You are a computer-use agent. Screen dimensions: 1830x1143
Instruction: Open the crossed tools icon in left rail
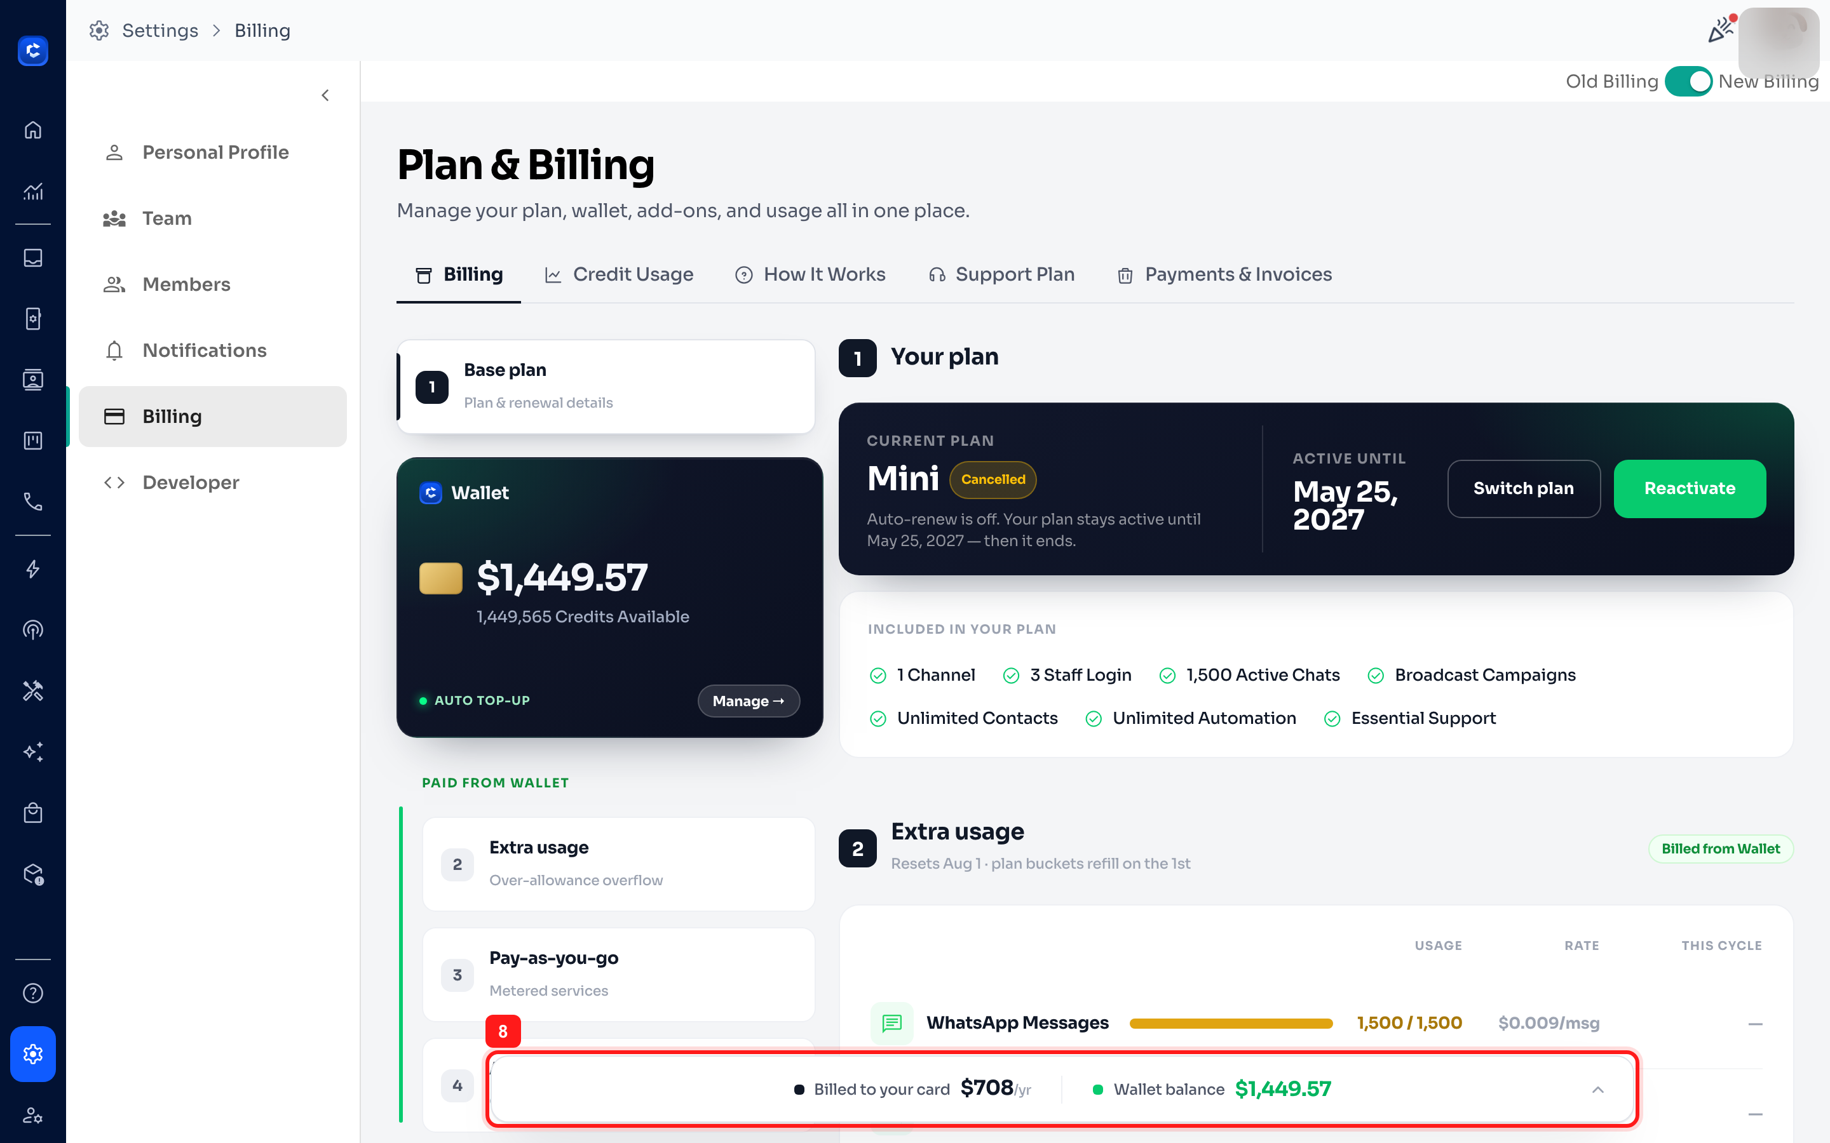tap(32, 691)
